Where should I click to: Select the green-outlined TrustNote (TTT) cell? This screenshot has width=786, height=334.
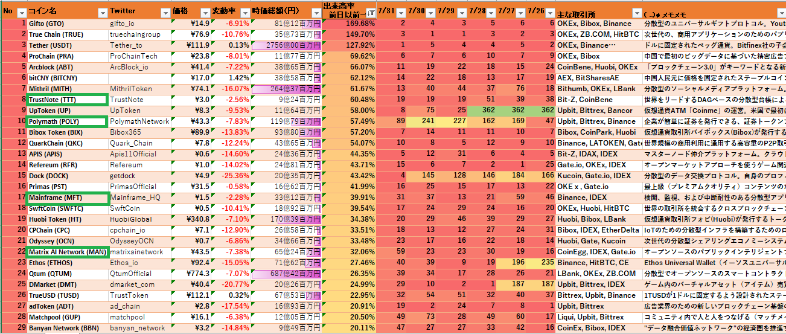tap(67, 100)
